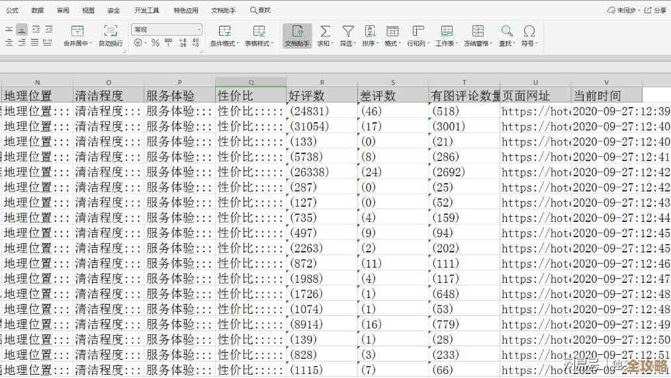Open the 筛选 filter funnel tool

pos(347,31)
